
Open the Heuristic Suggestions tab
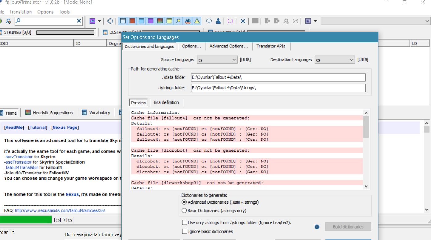49,113
